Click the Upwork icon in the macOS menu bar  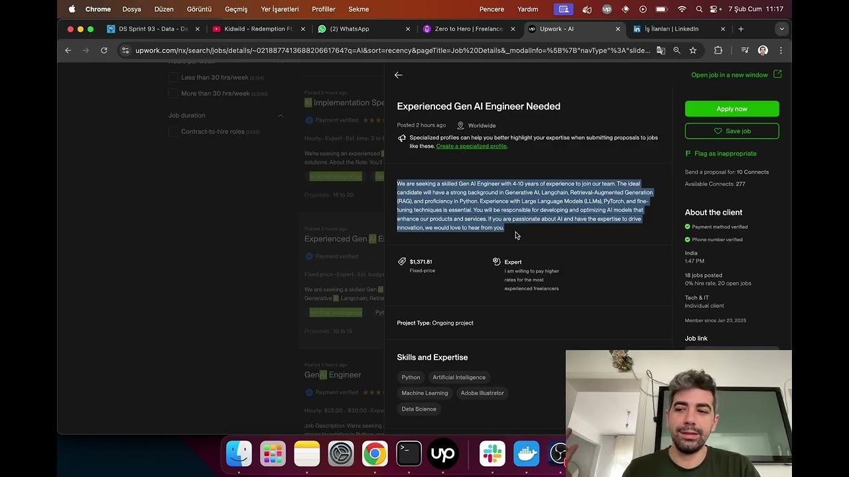click(607, 9)
